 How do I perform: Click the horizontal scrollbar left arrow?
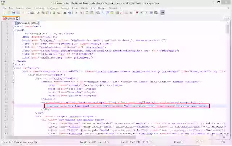click(4, 137)
